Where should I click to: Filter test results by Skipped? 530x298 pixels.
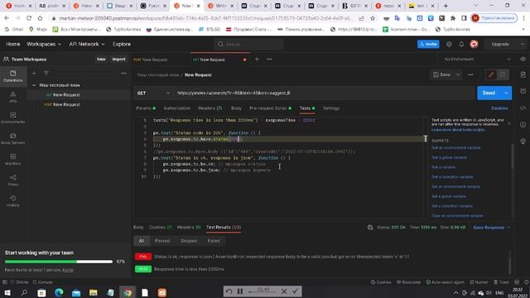click(x=189, y=241)
